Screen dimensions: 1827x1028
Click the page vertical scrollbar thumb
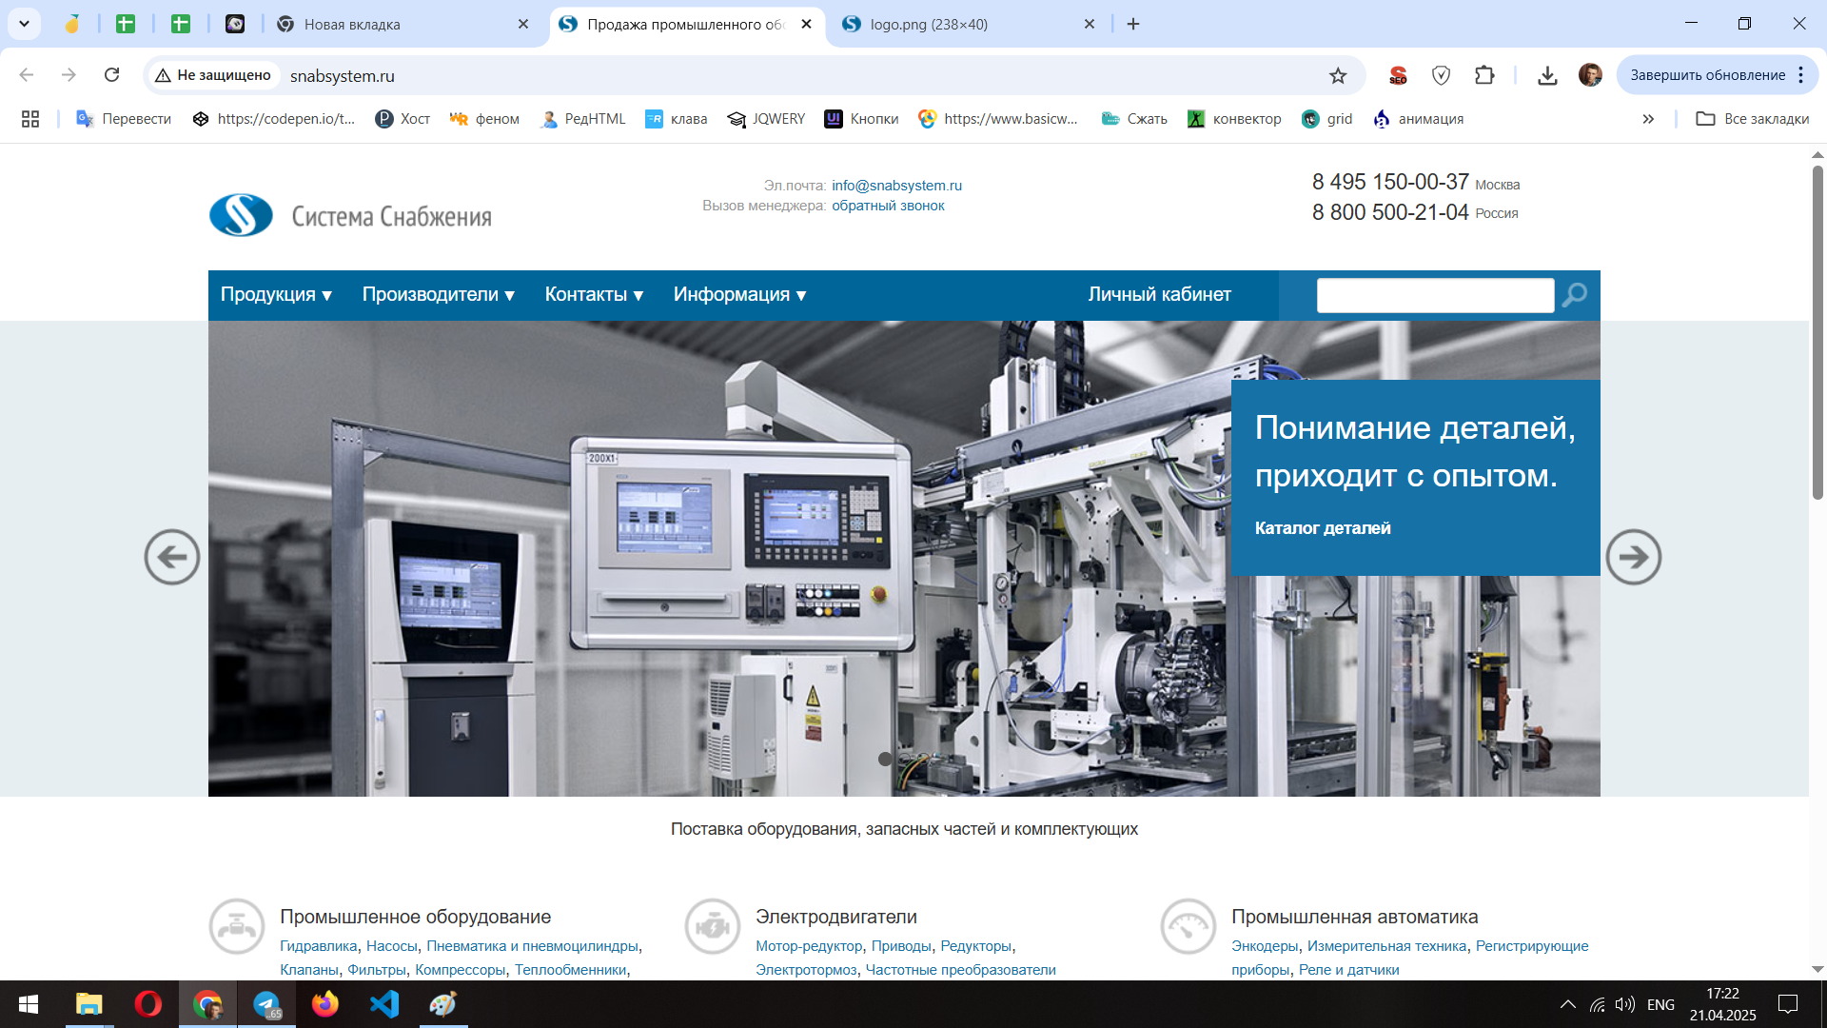pos(1817,333)
